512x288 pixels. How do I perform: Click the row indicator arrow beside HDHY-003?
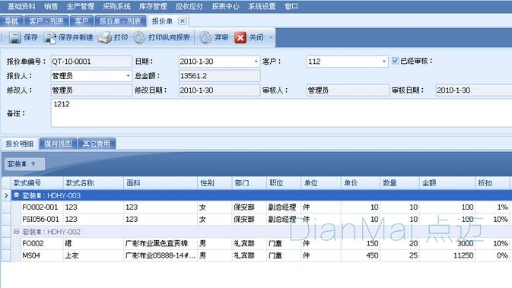6,195
